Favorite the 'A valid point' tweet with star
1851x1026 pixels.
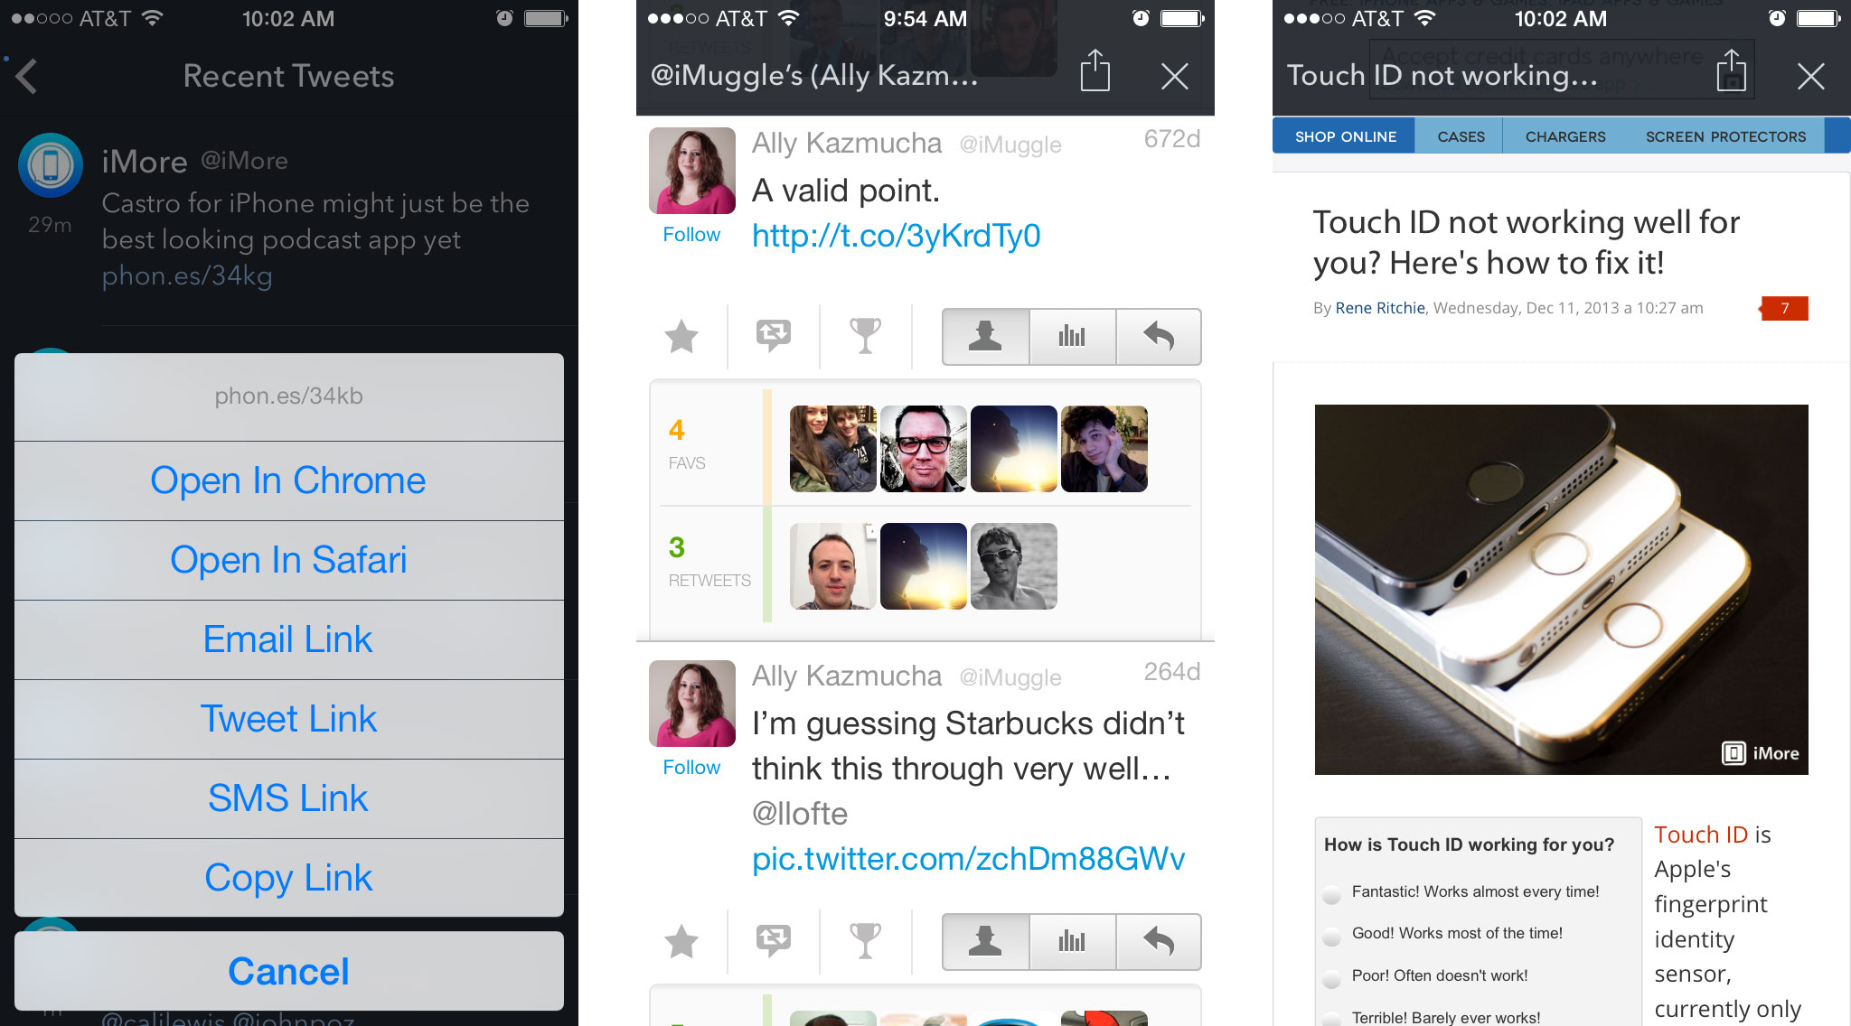pos(681,337)
